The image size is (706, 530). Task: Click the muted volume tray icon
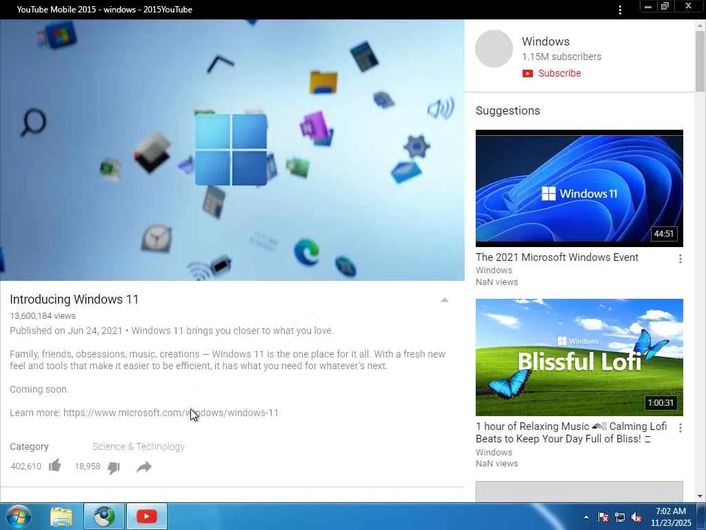(x=636, y=517)
